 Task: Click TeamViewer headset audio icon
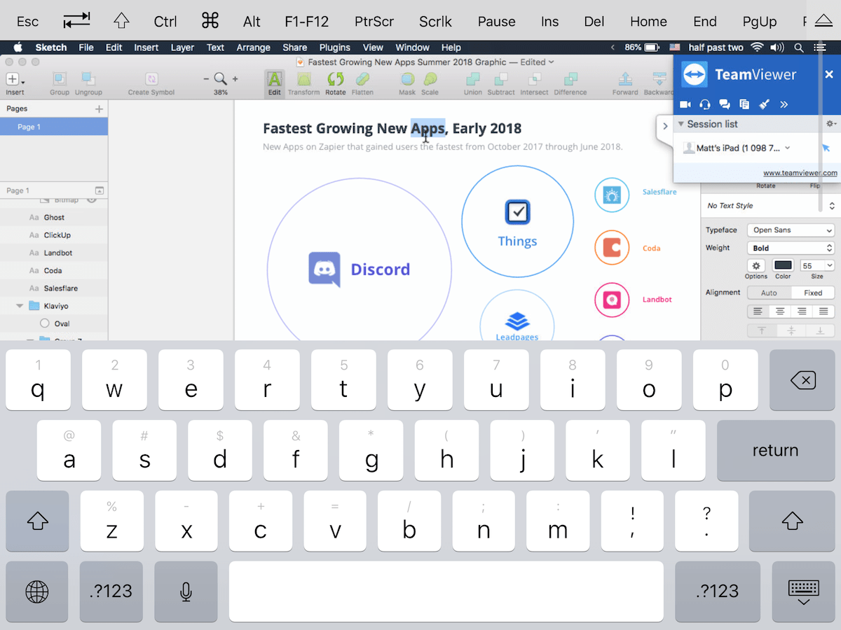click(x=705, y=104)
